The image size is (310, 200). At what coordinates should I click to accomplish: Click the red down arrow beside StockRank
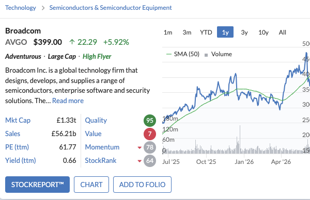tap(139, 161)
